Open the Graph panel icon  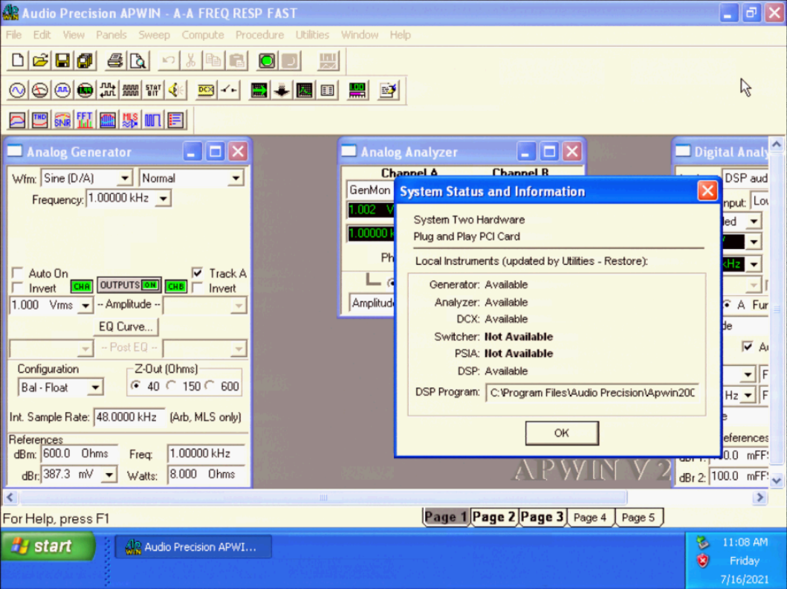(x=305, y=91)
